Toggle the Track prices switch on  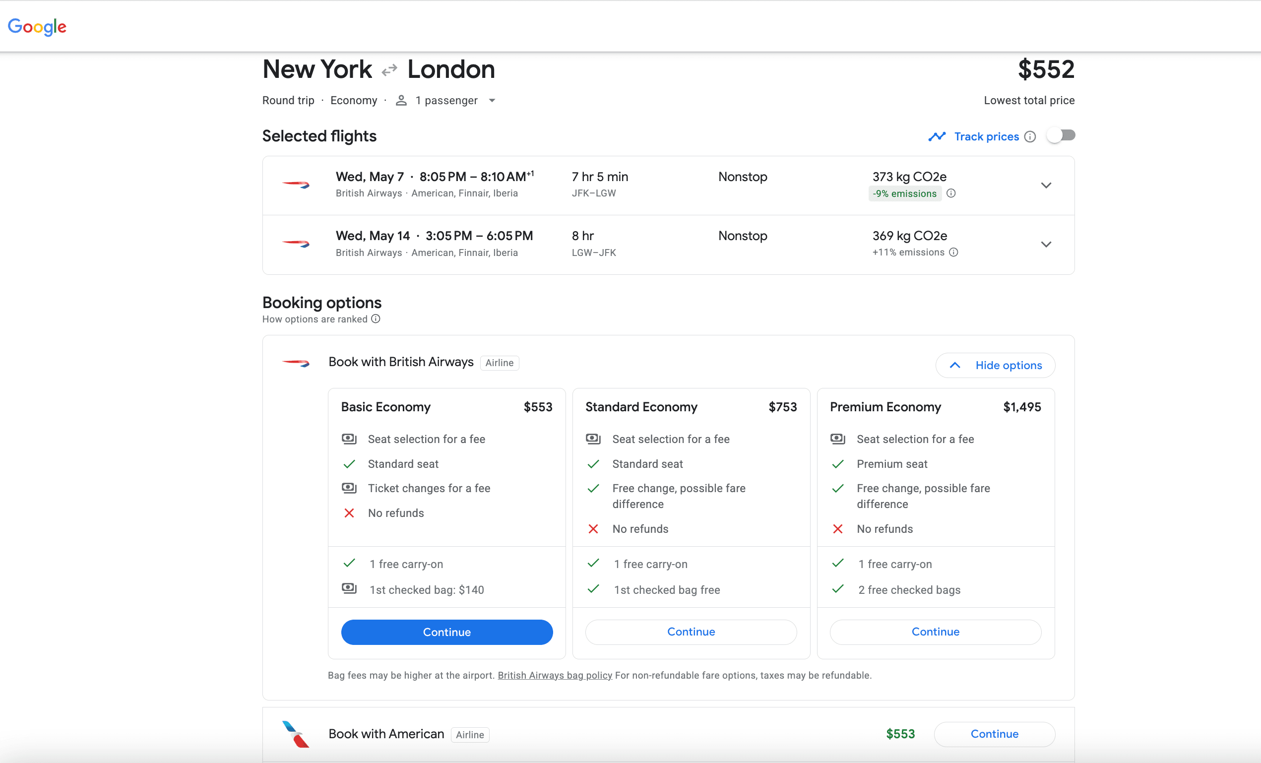pyautogui.click(x=1061, y=135)
